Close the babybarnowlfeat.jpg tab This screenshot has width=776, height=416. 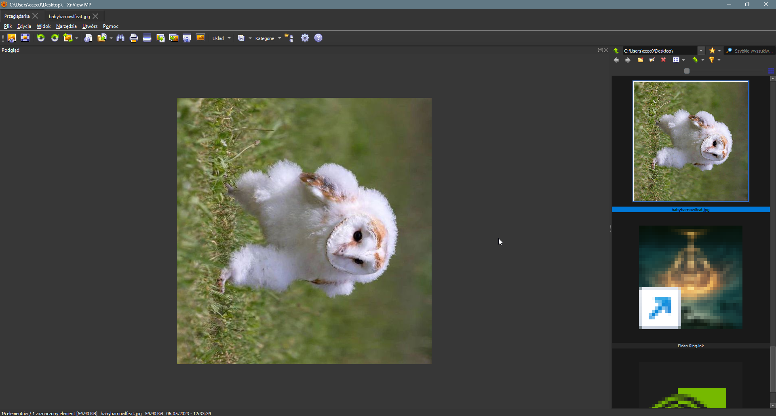pyautogui.click(x=95, y=16)
